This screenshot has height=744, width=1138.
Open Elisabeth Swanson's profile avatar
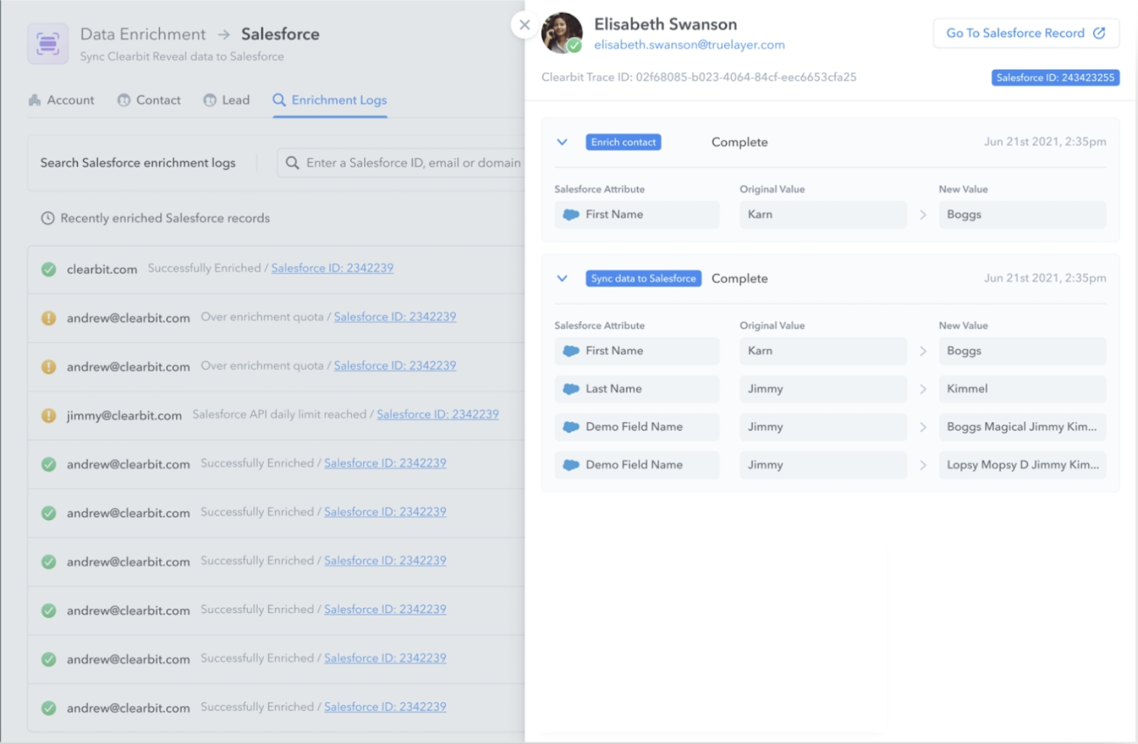[562, 33]
